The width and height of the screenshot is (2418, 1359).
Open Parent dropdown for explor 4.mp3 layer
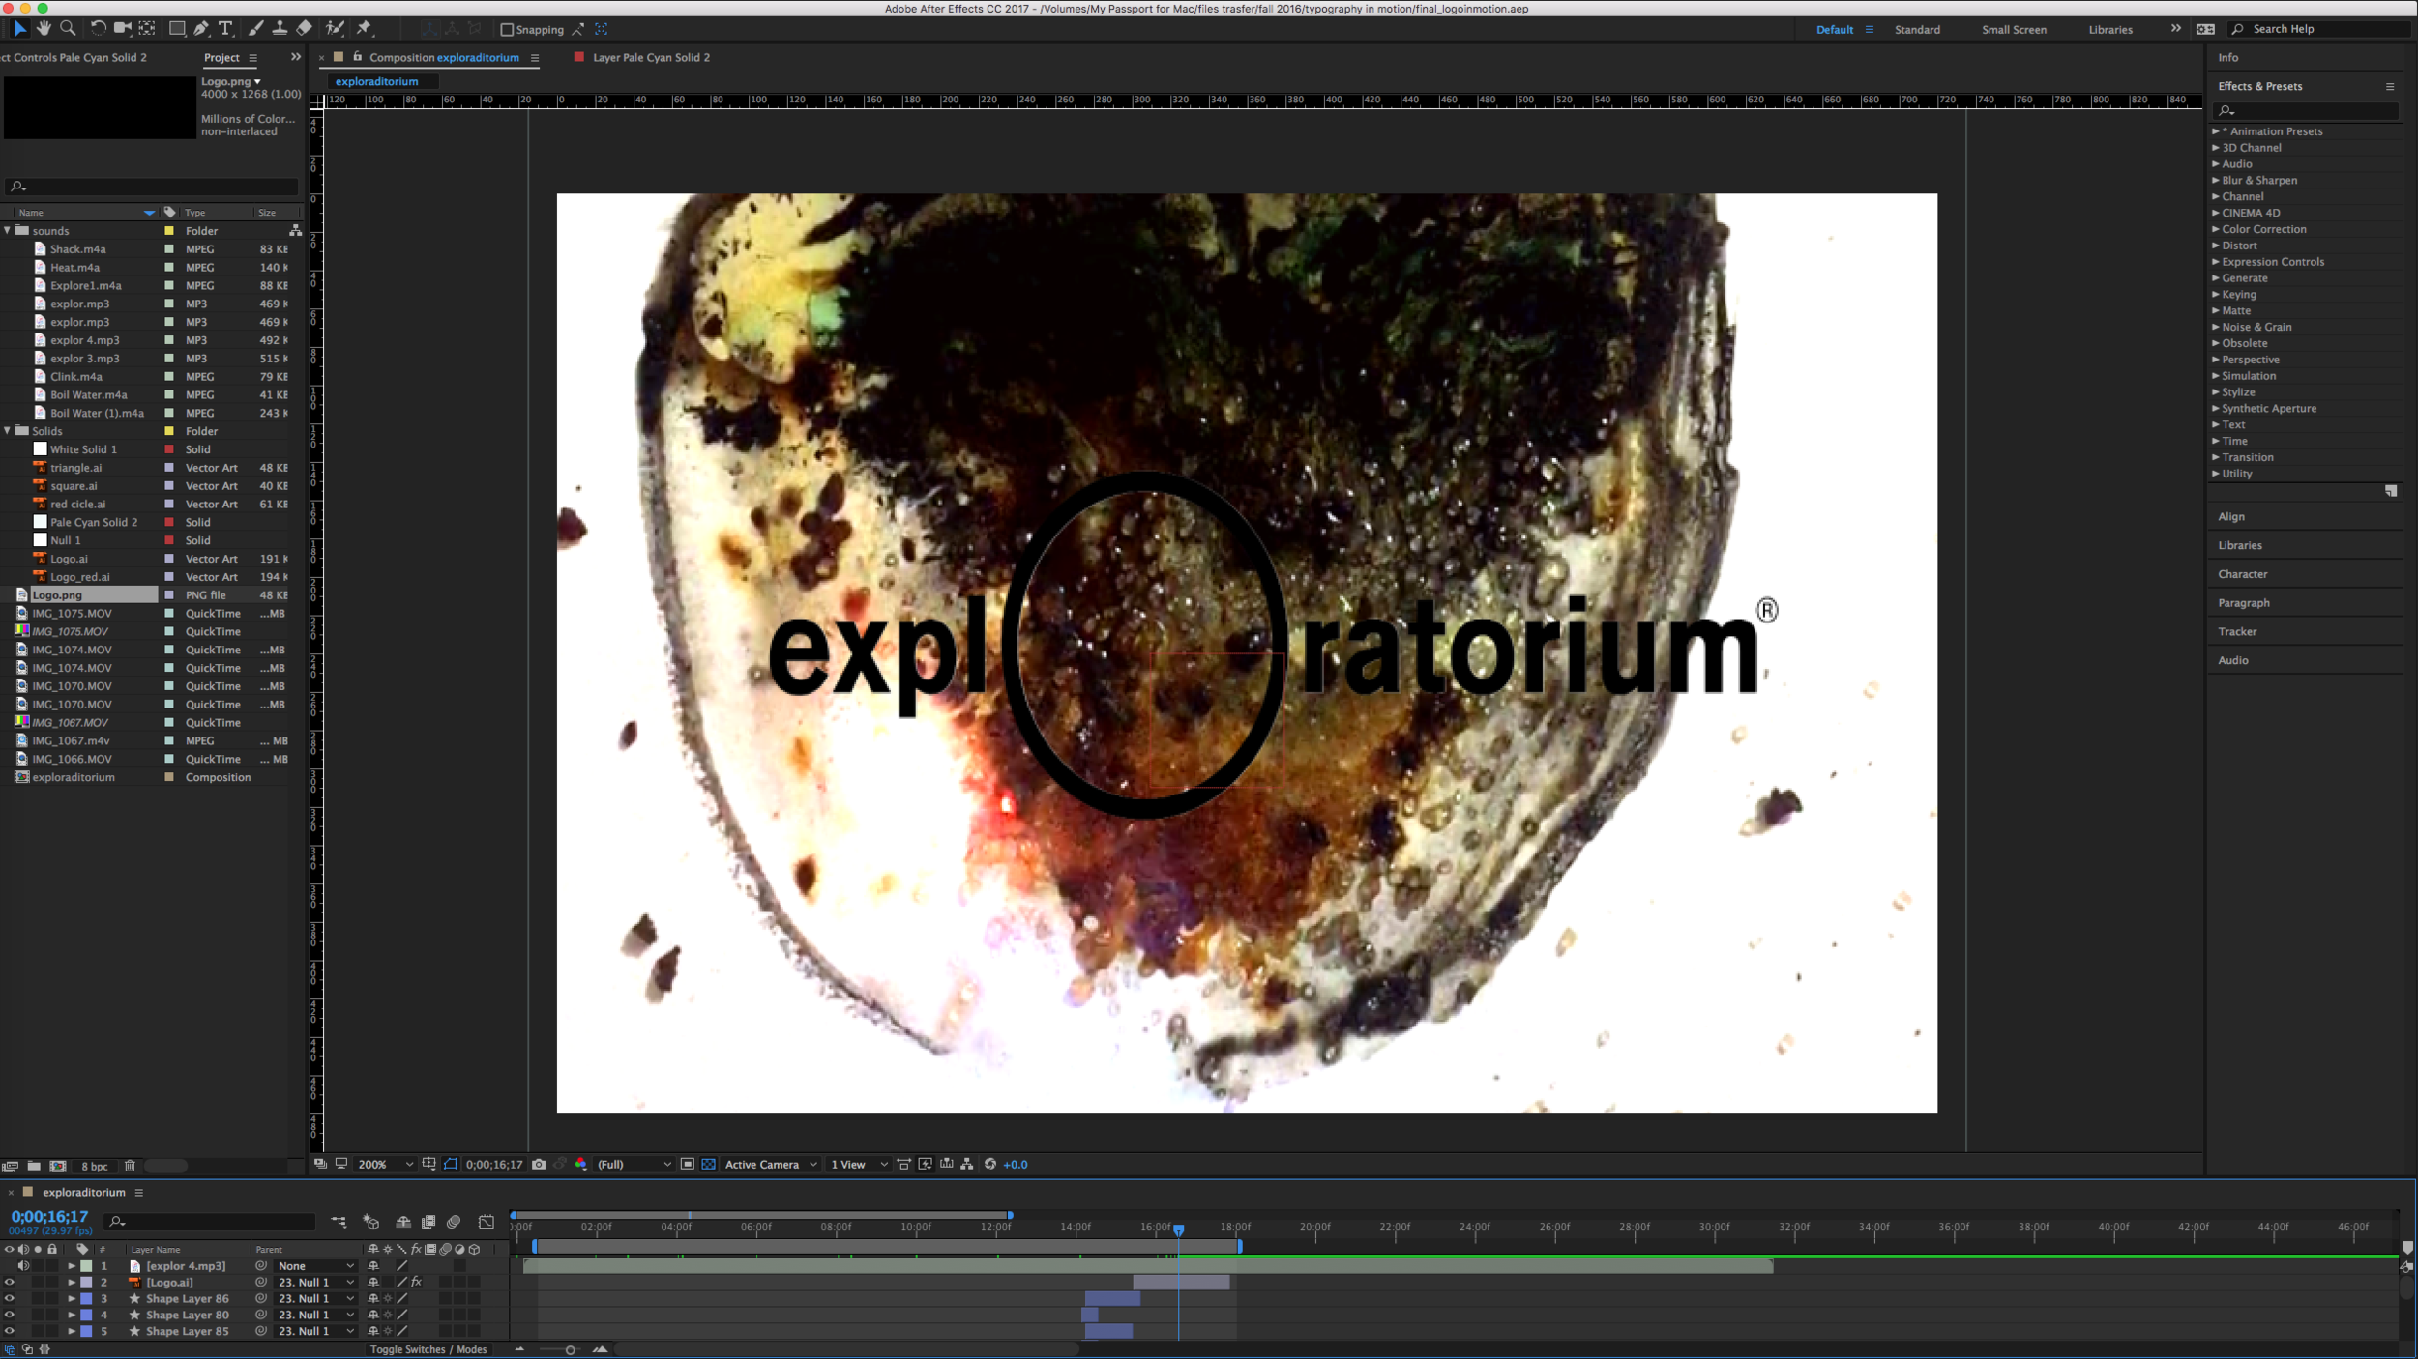click(x=315, y=1266)
